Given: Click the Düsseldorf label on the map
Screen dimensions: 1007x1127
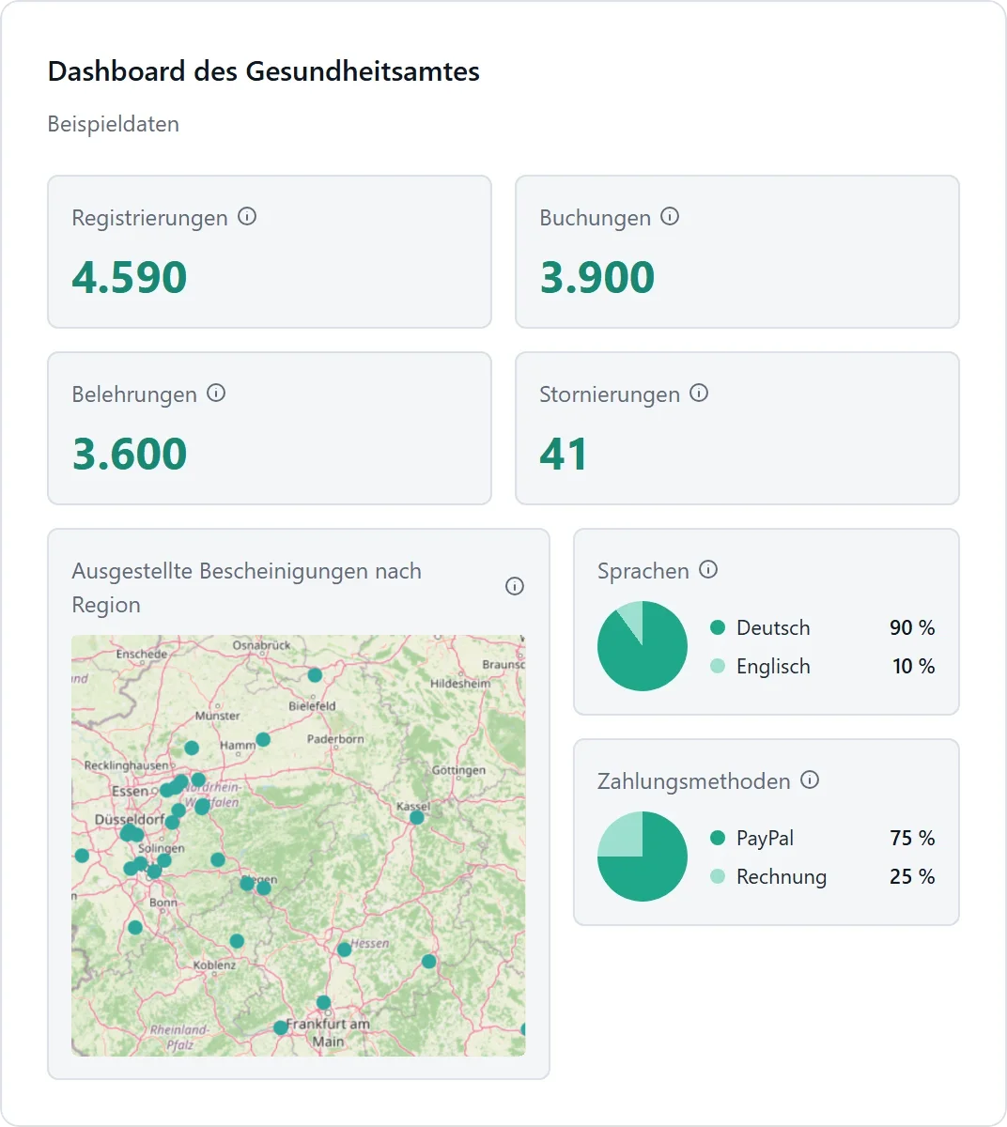Looking at the screenshot, I should tap(130, 819).
